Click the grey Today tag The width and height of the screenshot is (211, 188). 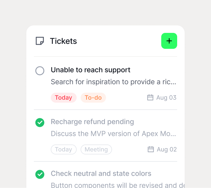point(63,149)
